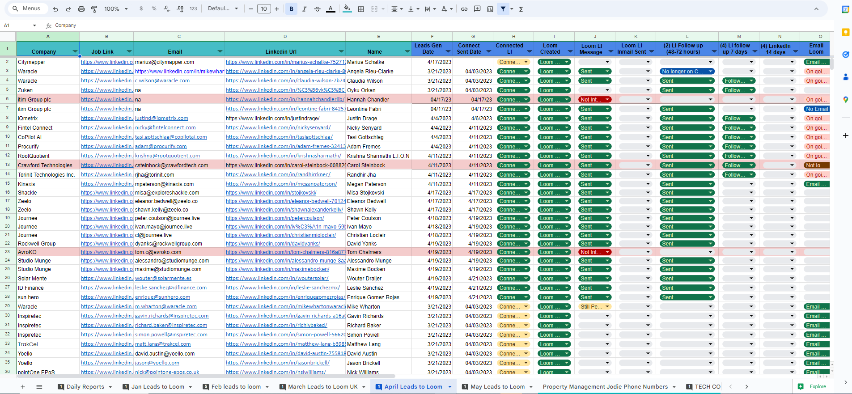
Task: Open the text wrapping dropdown
Action: [x=430, y=9]
